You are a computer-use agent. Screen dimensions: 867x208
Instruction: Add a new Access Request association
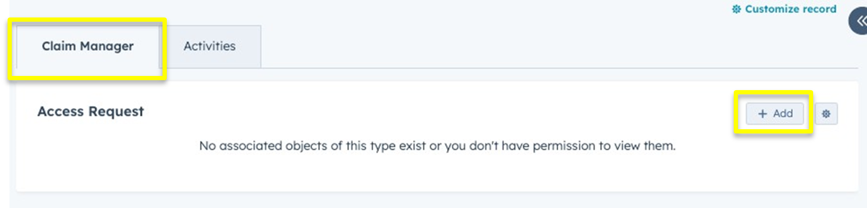tap(775, 114)
